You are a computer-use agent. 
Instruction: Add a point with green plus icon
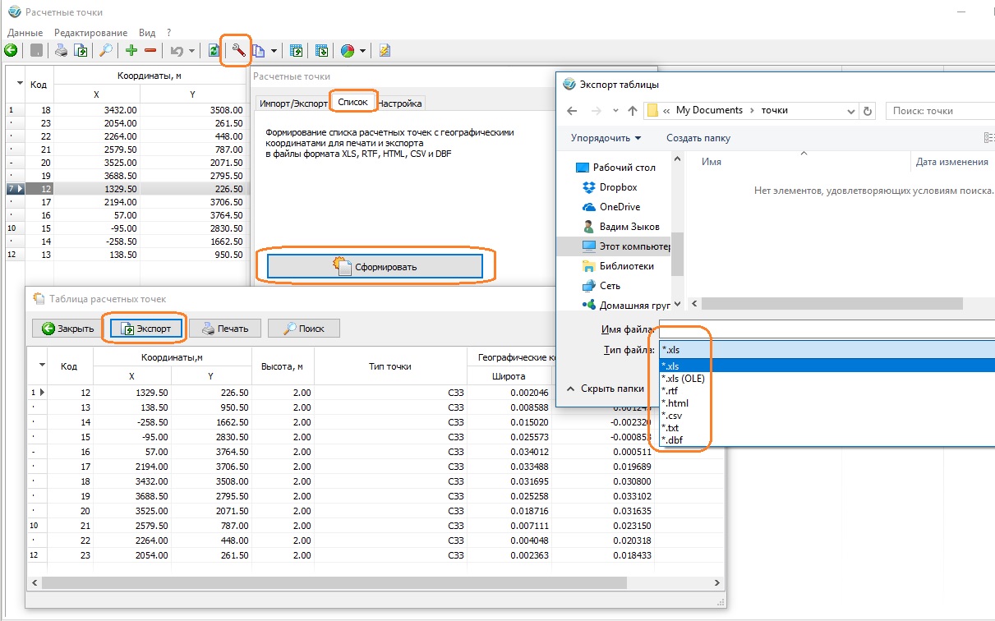(x=131, y=51)
